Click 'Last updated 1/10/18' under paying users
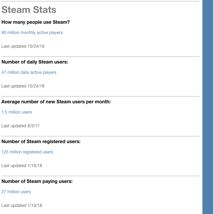This screenshot has width=213, height=214. click(22, 206)
